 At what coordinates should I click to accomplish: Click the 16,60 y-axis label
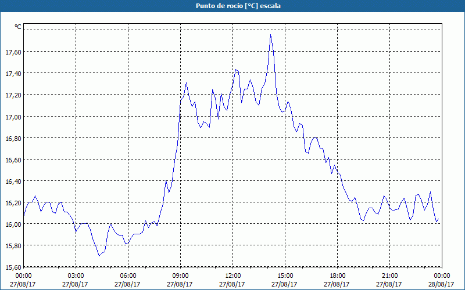point(13,160)
